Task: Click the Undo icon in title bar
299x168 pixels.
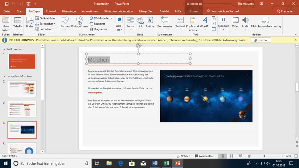Action: pos(13,4)
